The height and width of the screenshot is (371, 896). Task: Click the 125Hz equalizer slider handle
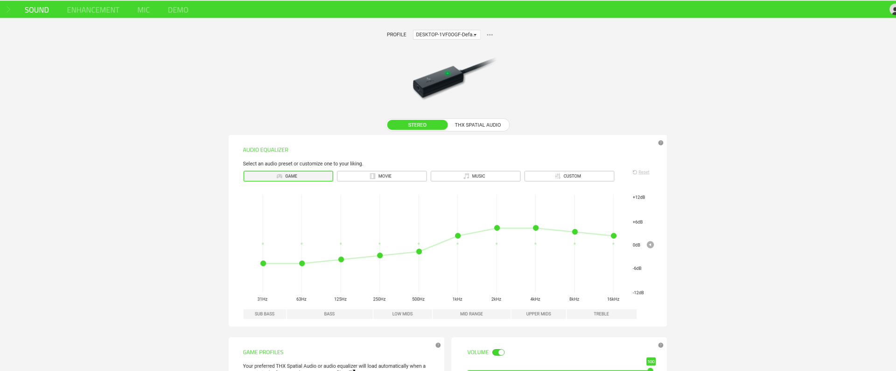(341, 259)
